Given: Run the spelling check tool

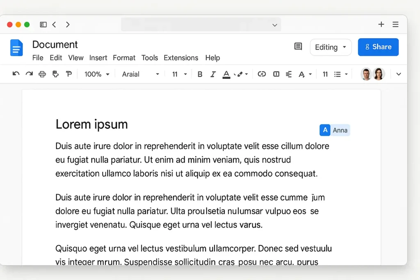Looking at the screenshot, I should pyautogui.click(x=56, y=74).
